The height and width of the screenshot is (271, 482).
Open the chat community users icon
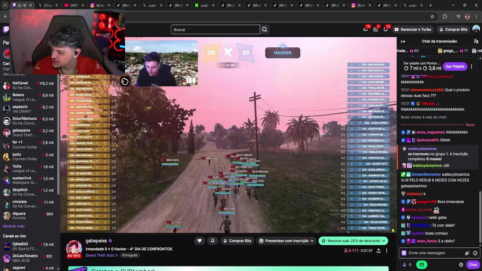click(476, 41)
